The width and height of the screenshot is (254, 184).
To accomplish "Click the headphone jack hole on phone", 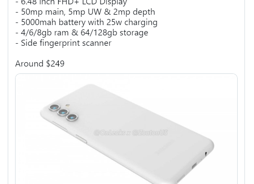I will [206, 153].
